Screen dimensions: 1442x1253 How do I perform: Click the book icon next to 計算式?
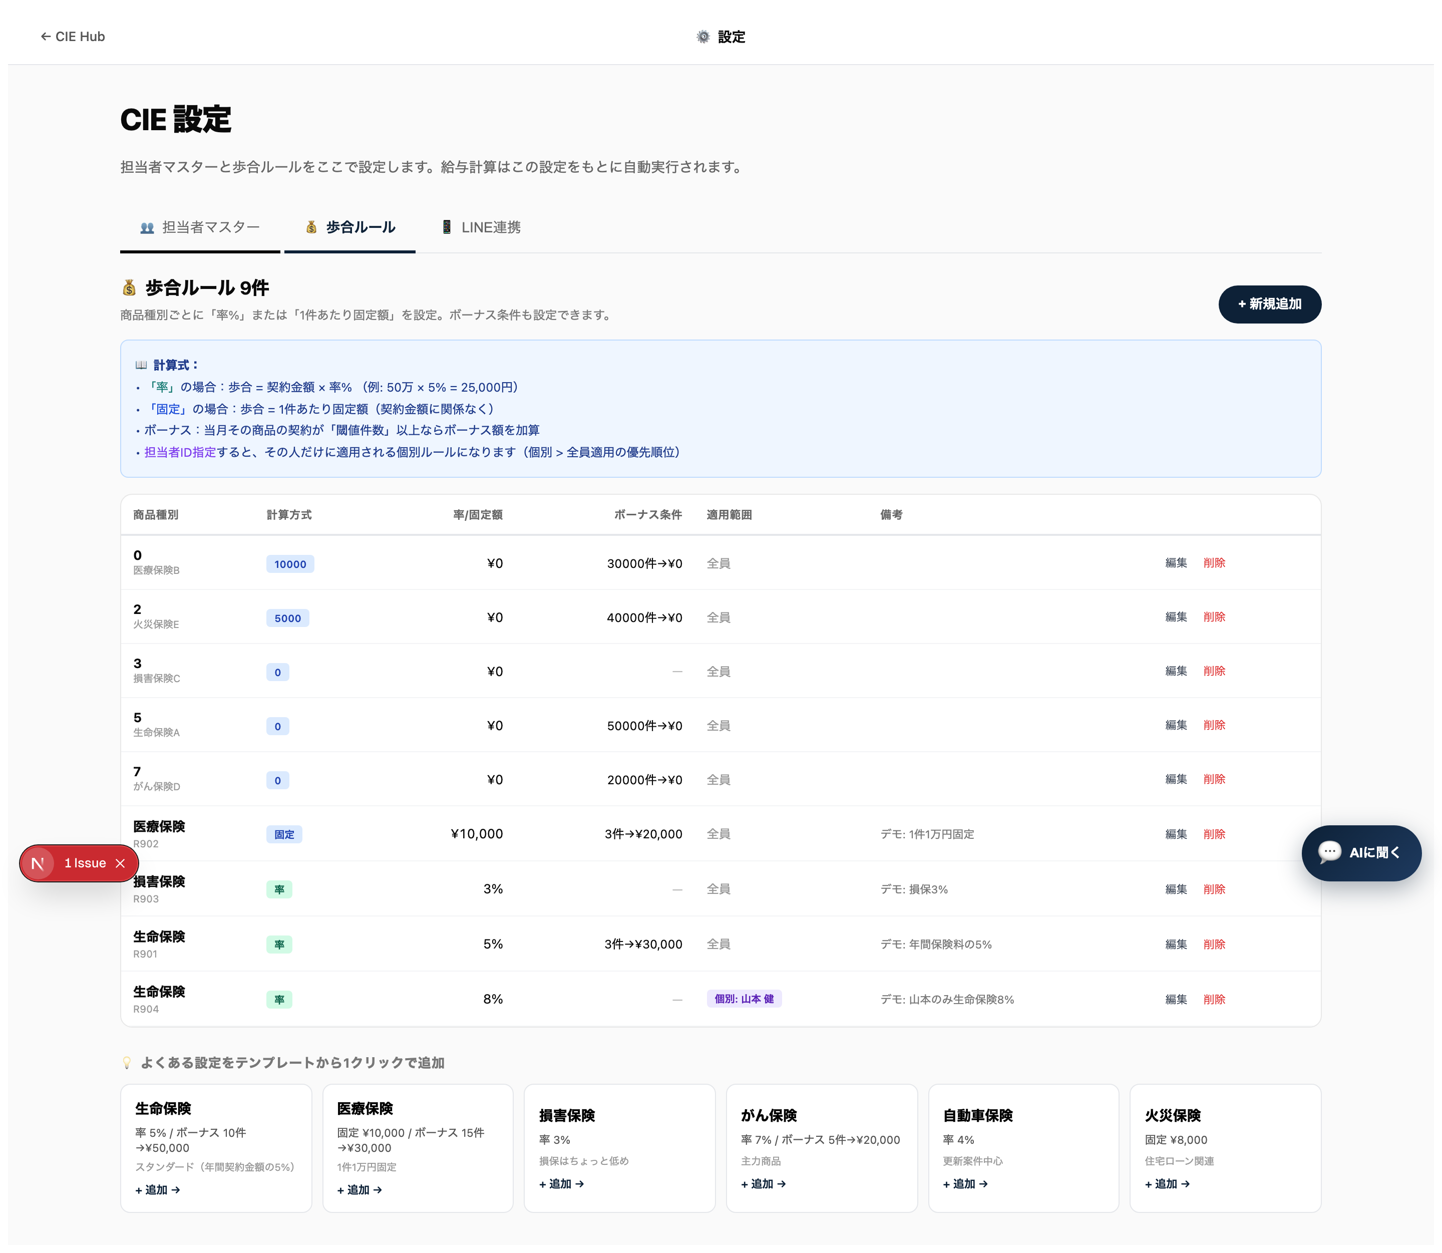coord(141,365)
